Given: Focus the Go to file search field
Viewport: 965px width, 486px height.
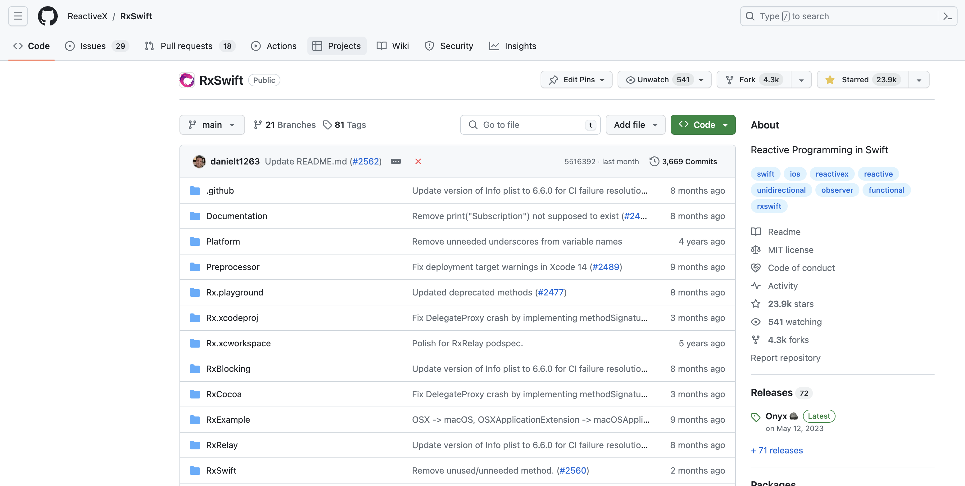Looking at the screenshot, I should 530,125.
